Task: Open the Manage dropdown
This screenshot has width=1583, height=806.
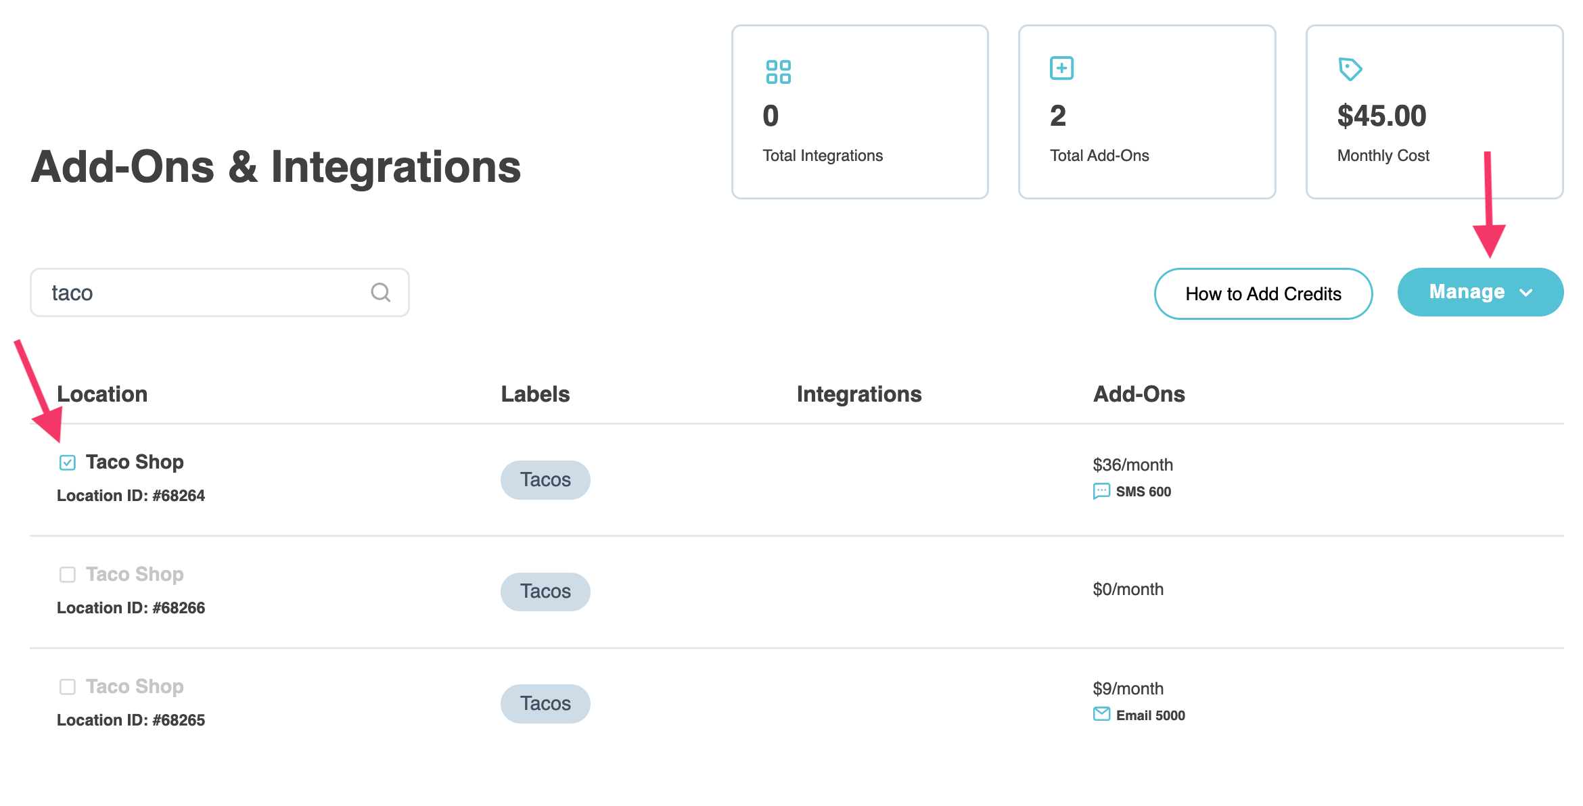Action: [x=1480, y=291]
